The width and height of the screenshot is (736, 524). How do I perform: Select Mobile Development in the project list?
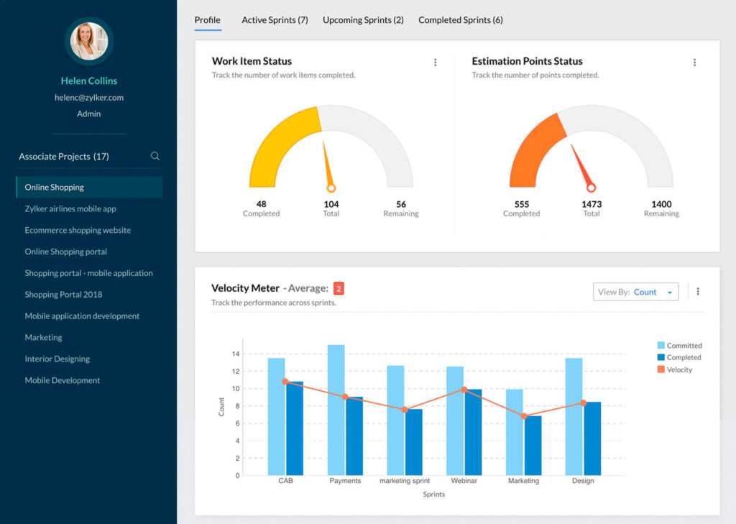pos(63,380)
